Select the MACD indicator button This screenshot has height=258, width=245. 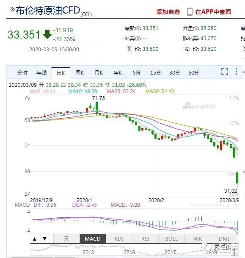click(x=93, y=239)
